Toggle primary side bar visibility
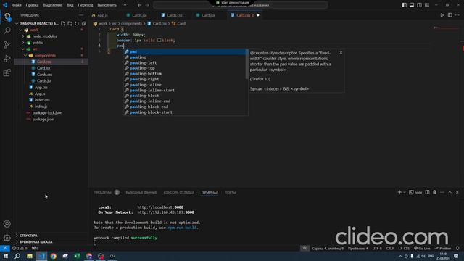 coord(405,5)
